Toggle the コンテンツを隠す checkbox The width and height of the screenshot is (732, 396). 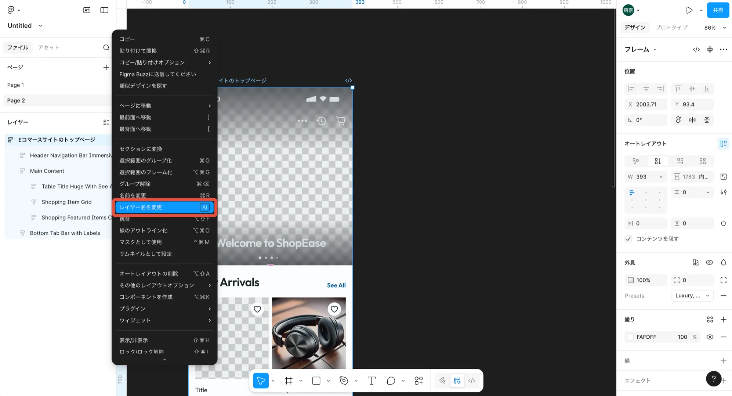point(628,239)
